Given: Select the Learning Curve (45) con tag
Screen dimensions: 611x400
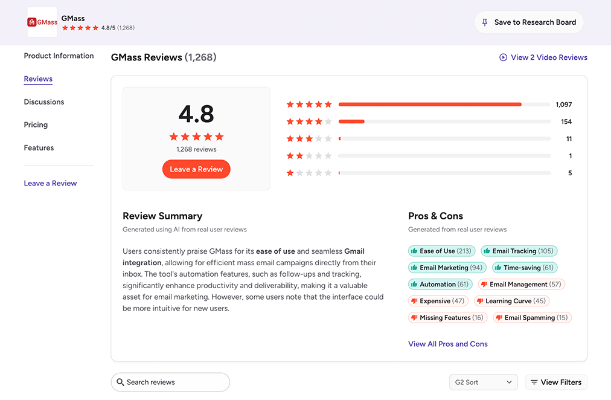Looking at the screenshot, I should [x=511, y=301].
